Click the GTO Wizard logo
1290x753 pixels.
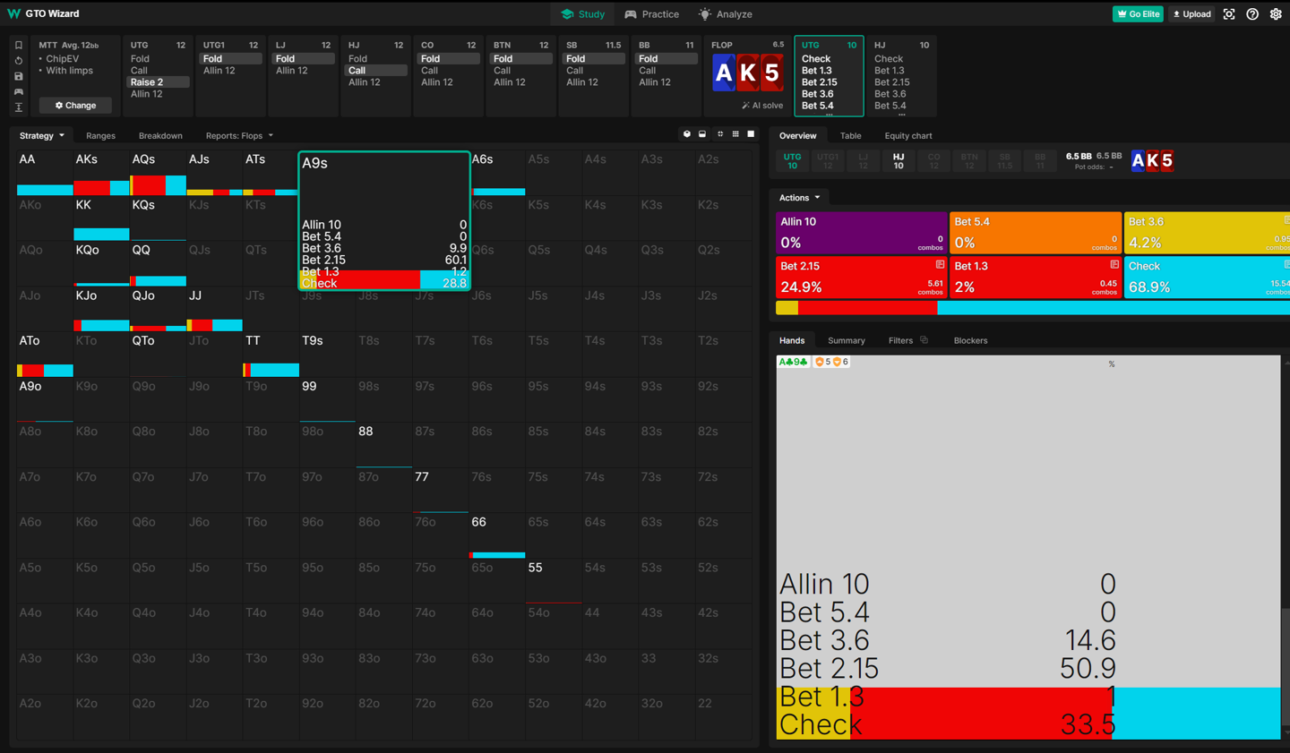point(44,13)
